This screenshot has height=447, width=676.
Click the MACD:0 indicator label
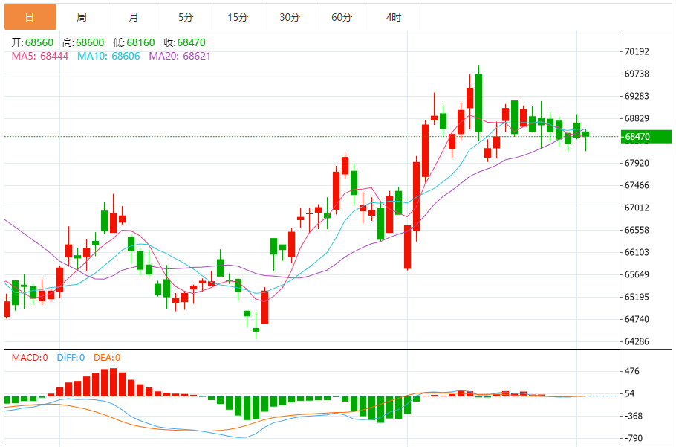[30, 358]
